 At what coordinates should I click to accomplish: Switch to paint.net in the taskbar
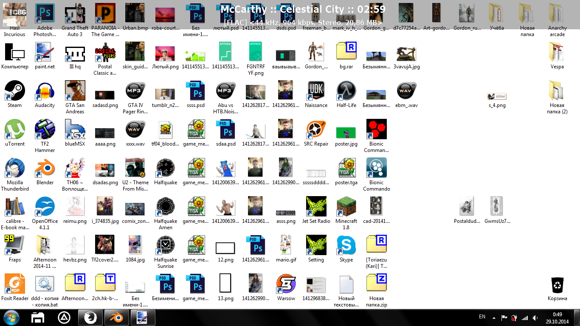[143, 318]
